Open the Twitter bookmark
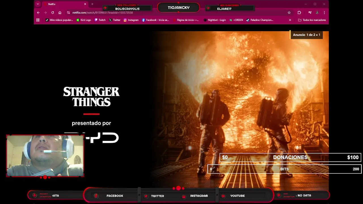 point(115,20)
